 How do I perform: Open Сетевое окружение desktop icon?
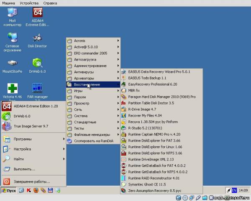[x=12, y=42]
